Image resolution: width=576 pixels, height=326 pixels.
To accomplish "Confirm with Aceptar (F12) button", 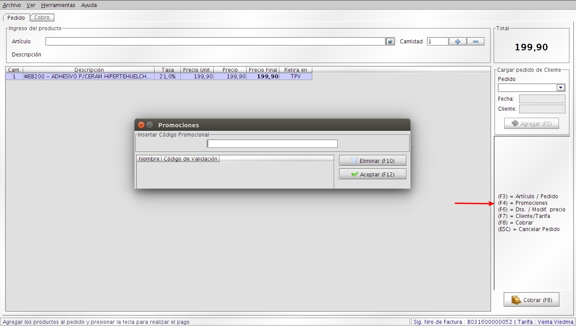I will click(373, 174).
